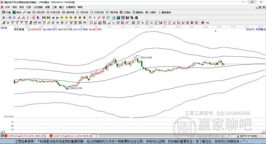Image resolution: width=266 pixels, height=144 pixels.
Task: Click the small black triangle chart marker
Action: 216,31
